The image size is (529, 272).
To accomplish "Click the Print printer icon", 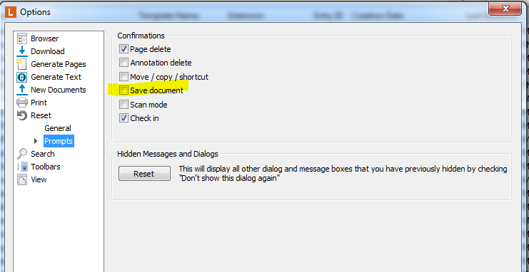I will point(22,103).
